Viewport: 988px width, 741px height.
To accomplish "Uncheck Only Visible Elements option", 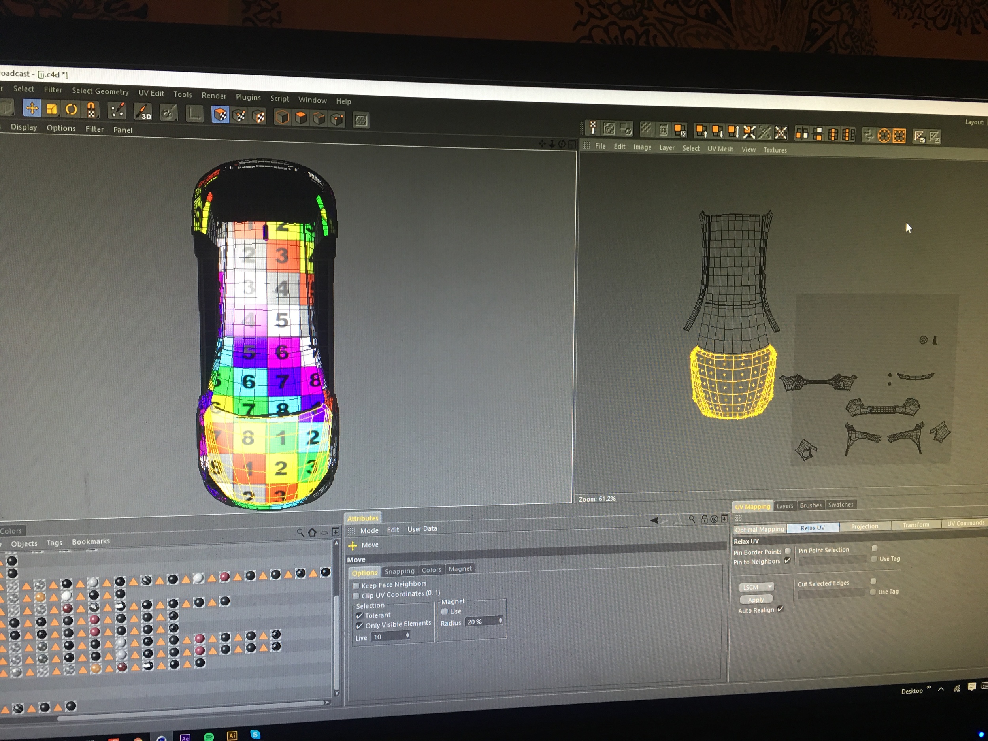I will click(360, 626).
